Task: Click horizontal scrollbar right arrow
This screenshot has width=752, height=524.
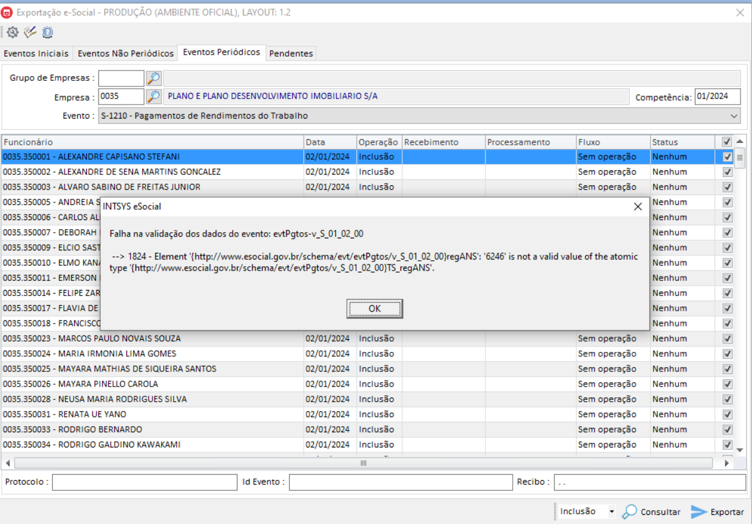Action: (726, 463)
